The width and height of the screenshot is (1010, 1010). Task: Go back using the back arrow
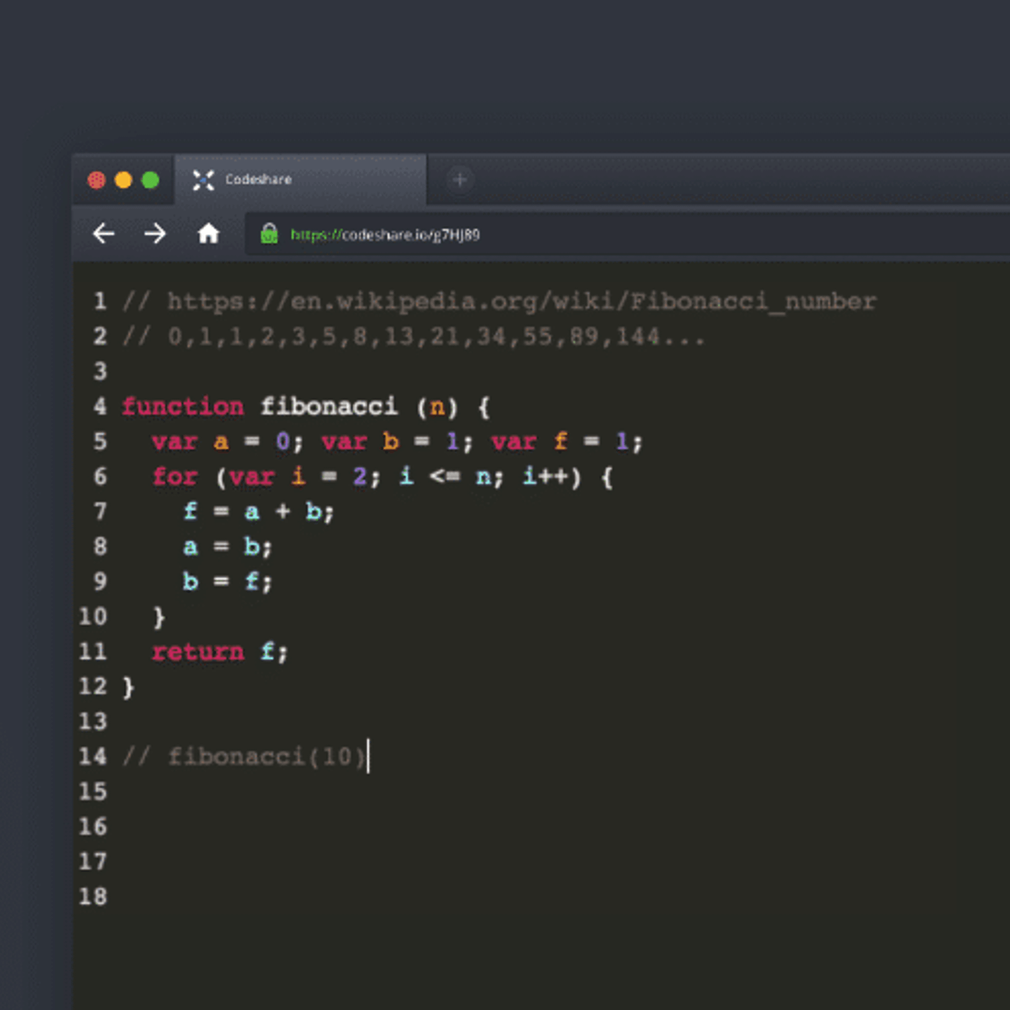click(x=104, y=234)
